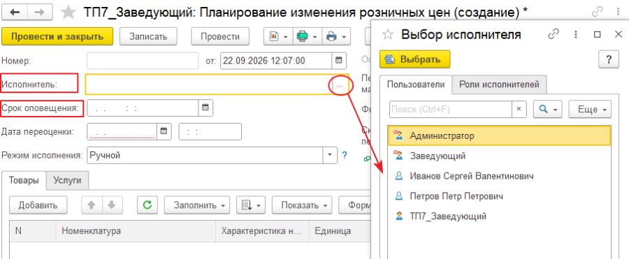Move row down in Товары table

tap(112, 205)
